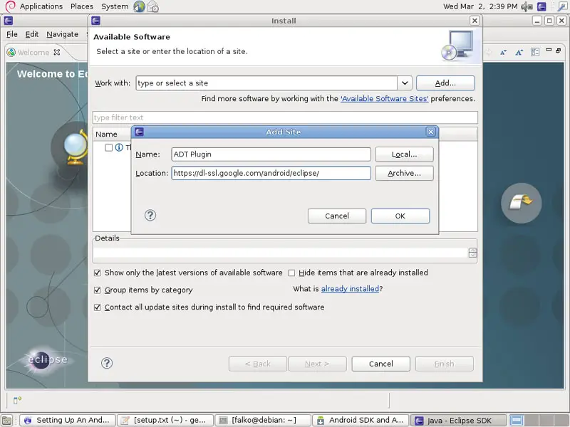Click the Name field containing ADT Plugin
This screenshot has width=570, height=427.
(271, 154)
